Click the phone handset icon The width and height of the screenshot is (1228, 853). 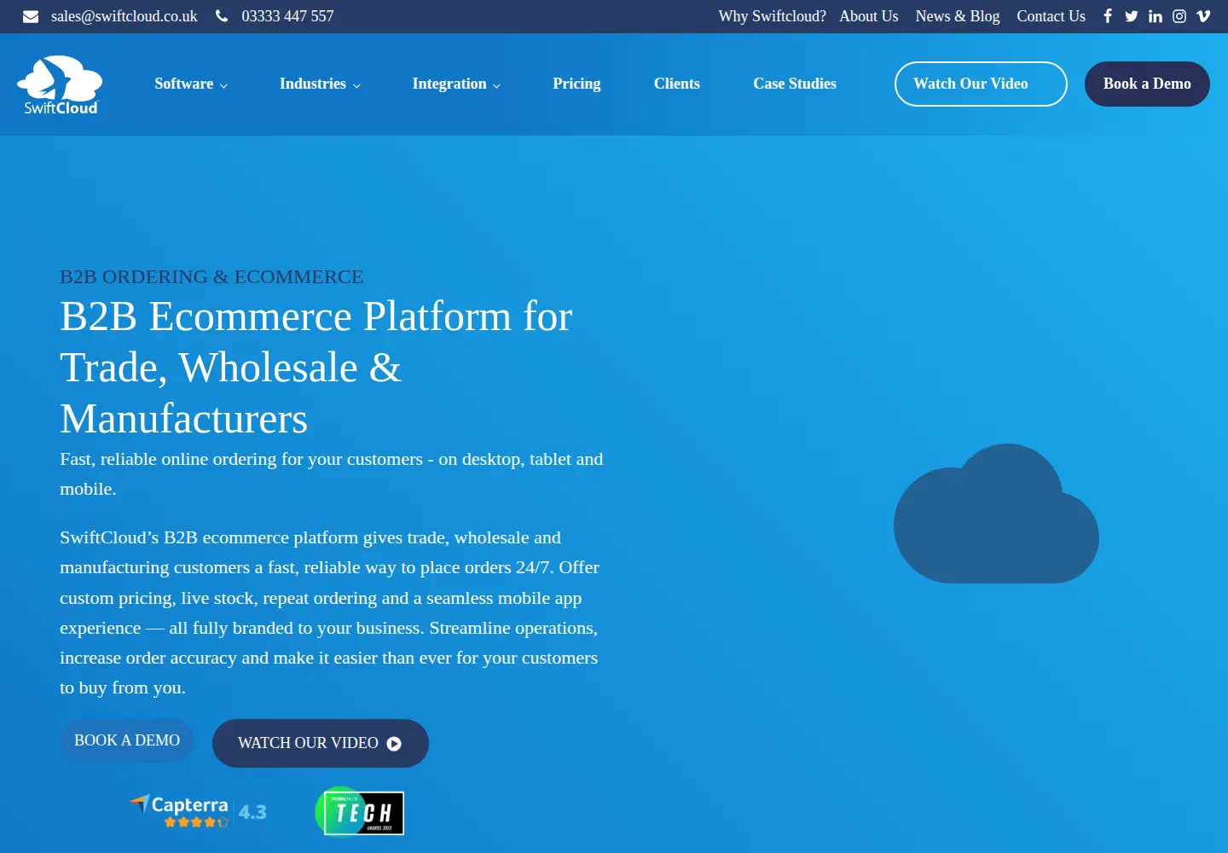click(222, 16)
